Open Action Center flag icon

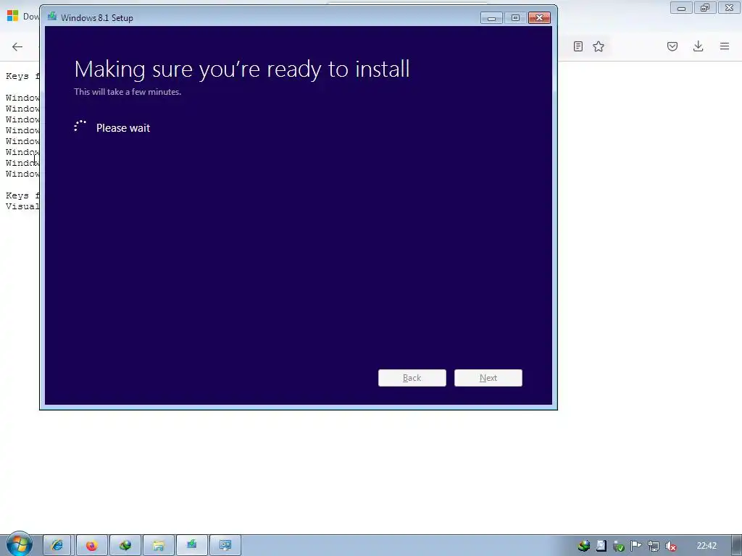point(636,546)
